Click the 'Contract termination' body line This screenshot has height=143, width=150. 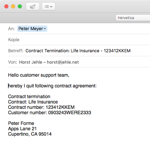(29, 96)
